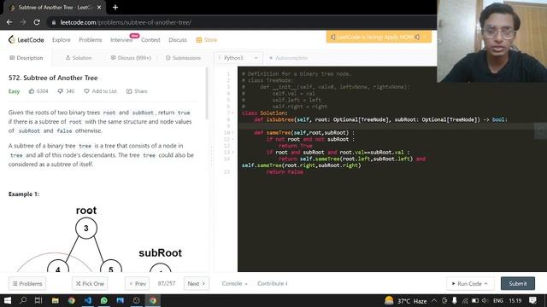The height and width of the screenshot is (307, 547).
Task: Click the Share button
Action: [x=137, y=91]
